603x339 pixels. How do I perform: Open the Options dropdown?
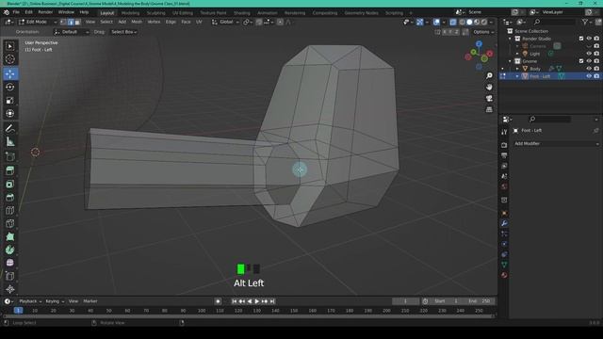click(483, 32)
